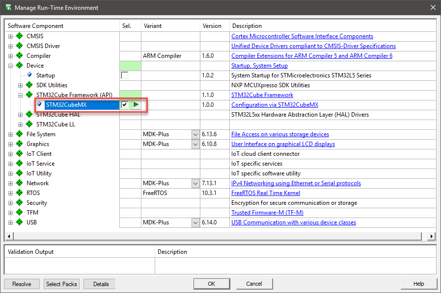The height and width of the screenshot is (293, 441).
Task: Close the Manage Run-Time Environment dialog
Action: point(433,7)
